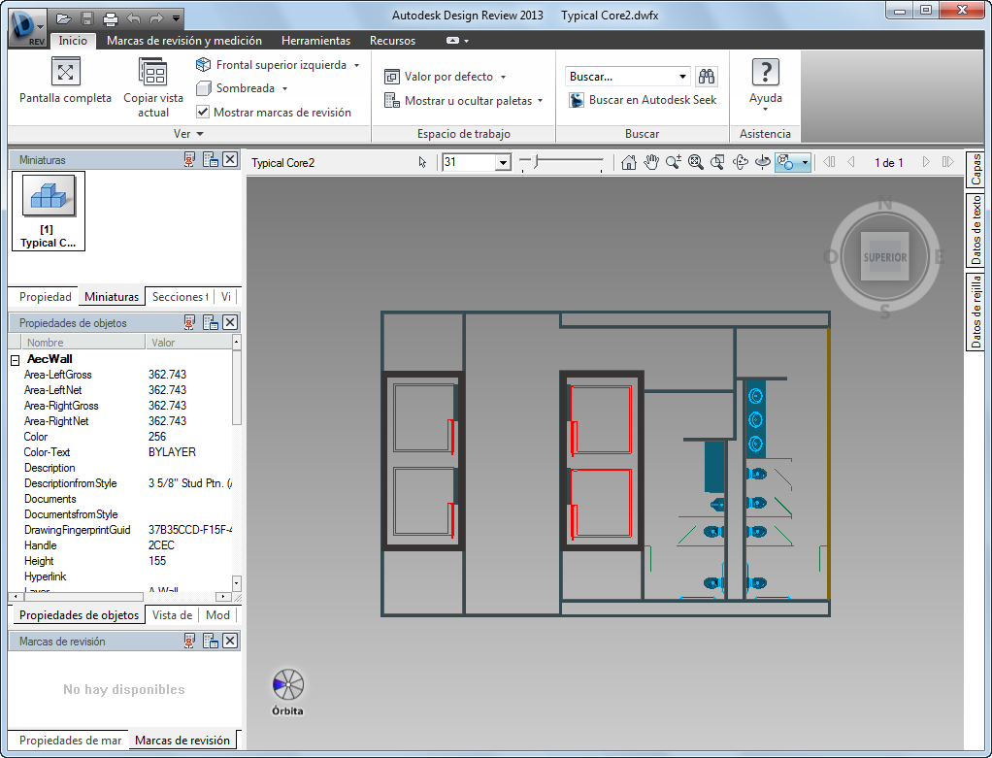The height and width of the screenshot is (758, 992).
Task: Click the Save icon in quick access toolbar
Action: (x=87, y=18)
